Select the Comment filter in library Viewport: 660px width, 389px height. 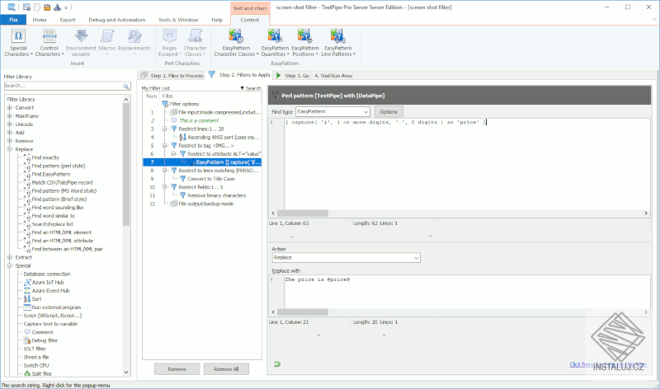tap(38, 332)
